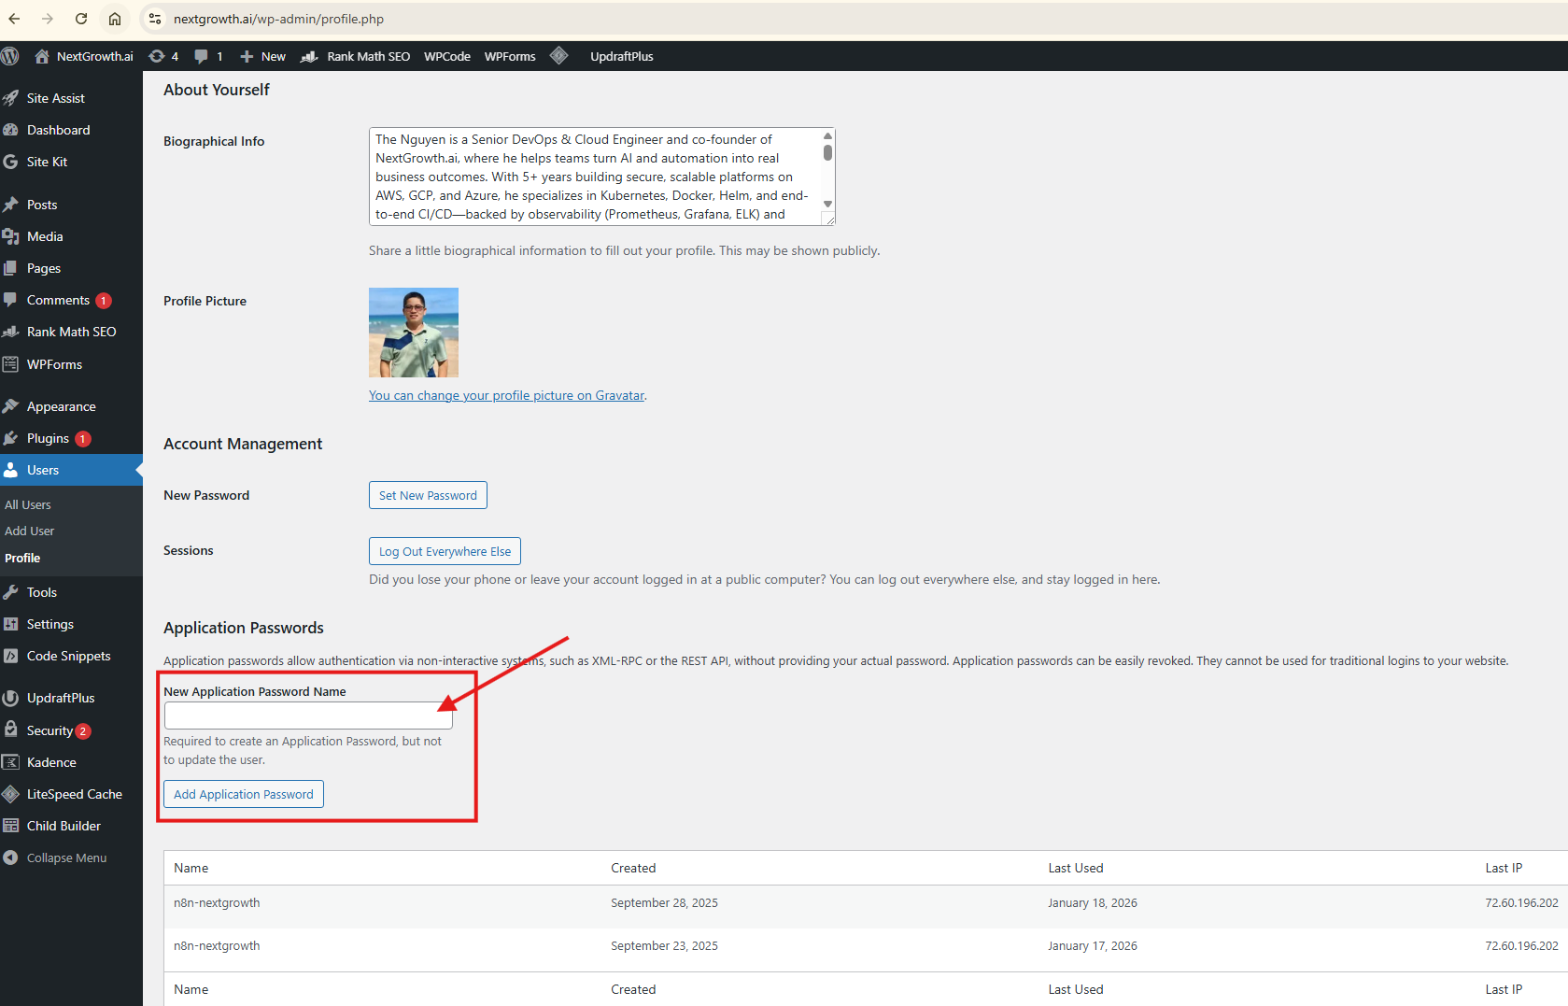1568x1006 pixels.
Task: Open the Plugins sidebar menu
Action: pyautogui.click(x=49, y=438)
